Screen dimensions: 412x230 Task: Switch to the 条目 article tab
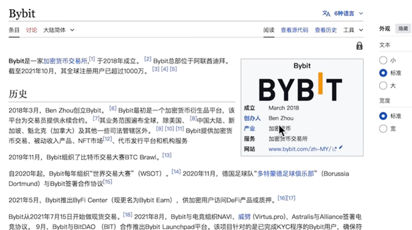pos(14,30)
